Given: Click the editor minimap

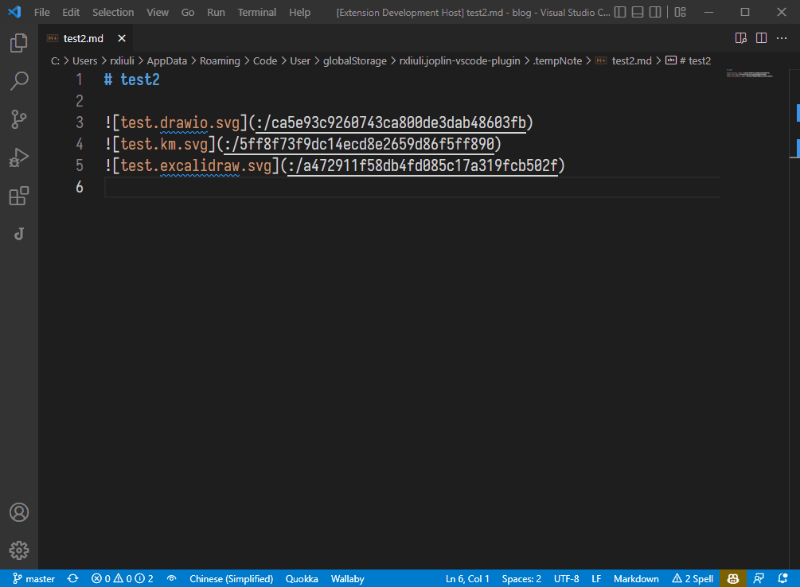Looking at the screenshot, I should click(750, 74).
